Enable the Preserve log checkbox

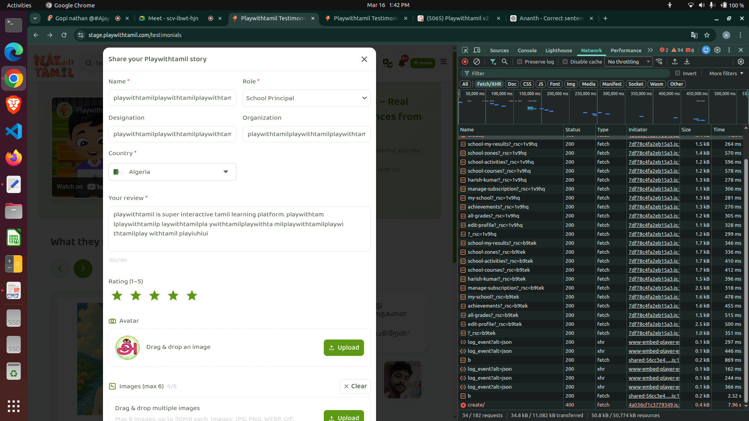coord(520,62)
